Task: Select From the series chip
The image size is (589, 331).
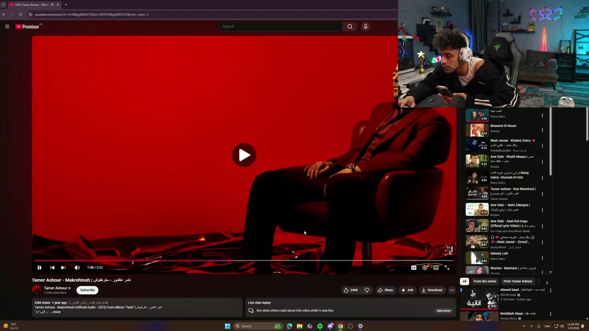Action: [x=485, y=281]
